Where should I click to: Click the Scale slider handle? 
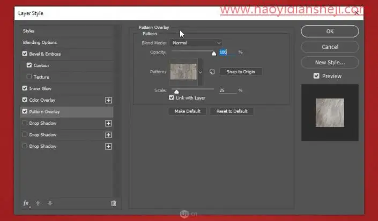[176, 92]
